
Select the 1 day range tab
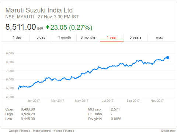[17, 37]
